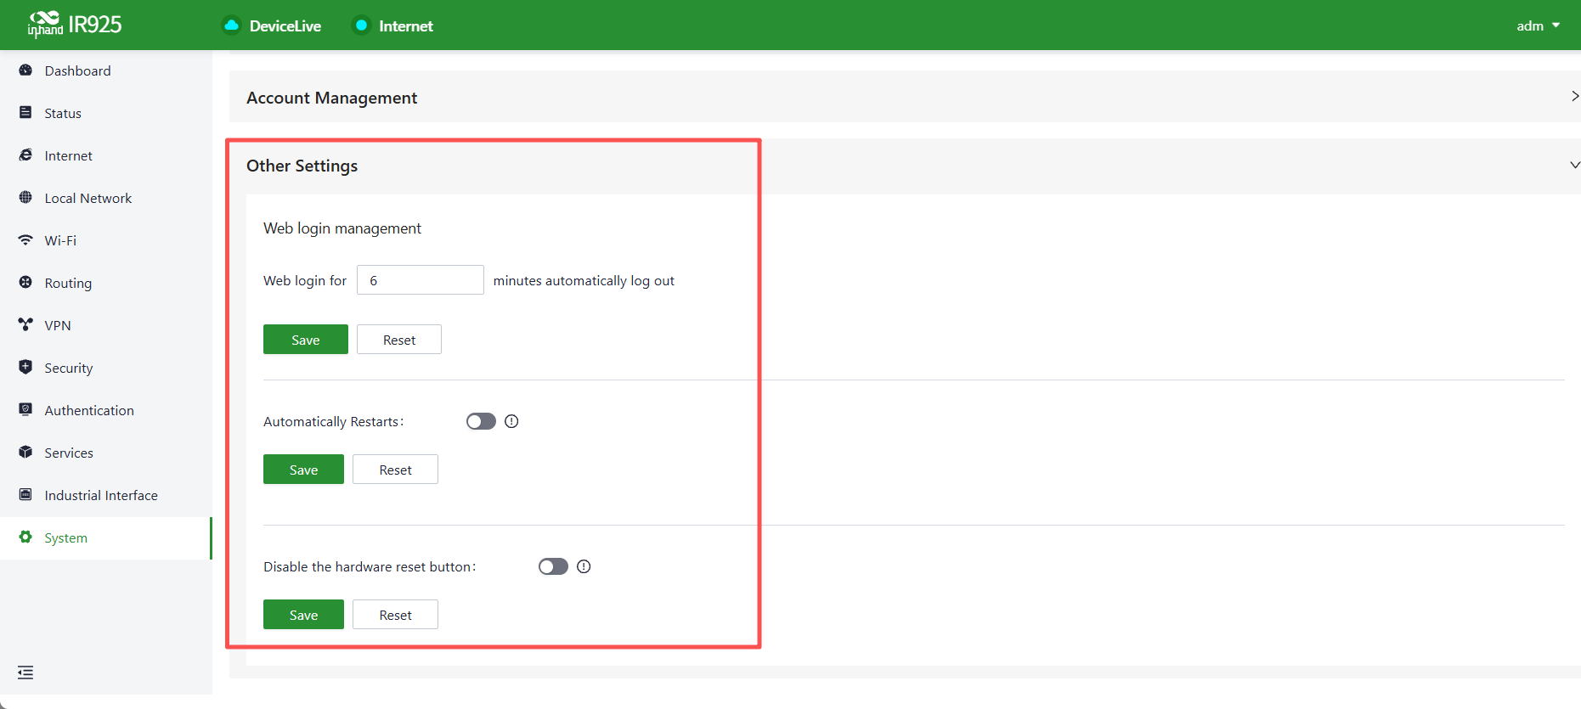The width and height of the screenshot is (1581, 709).
Task: Open the adm user dropdown
Action: tap(1538, 25)
